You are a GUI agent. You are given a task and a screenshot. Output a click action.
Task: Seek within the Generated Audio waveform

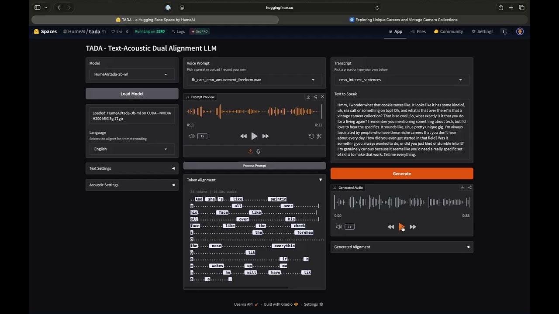pyautogui.click(x=402, y=202)
